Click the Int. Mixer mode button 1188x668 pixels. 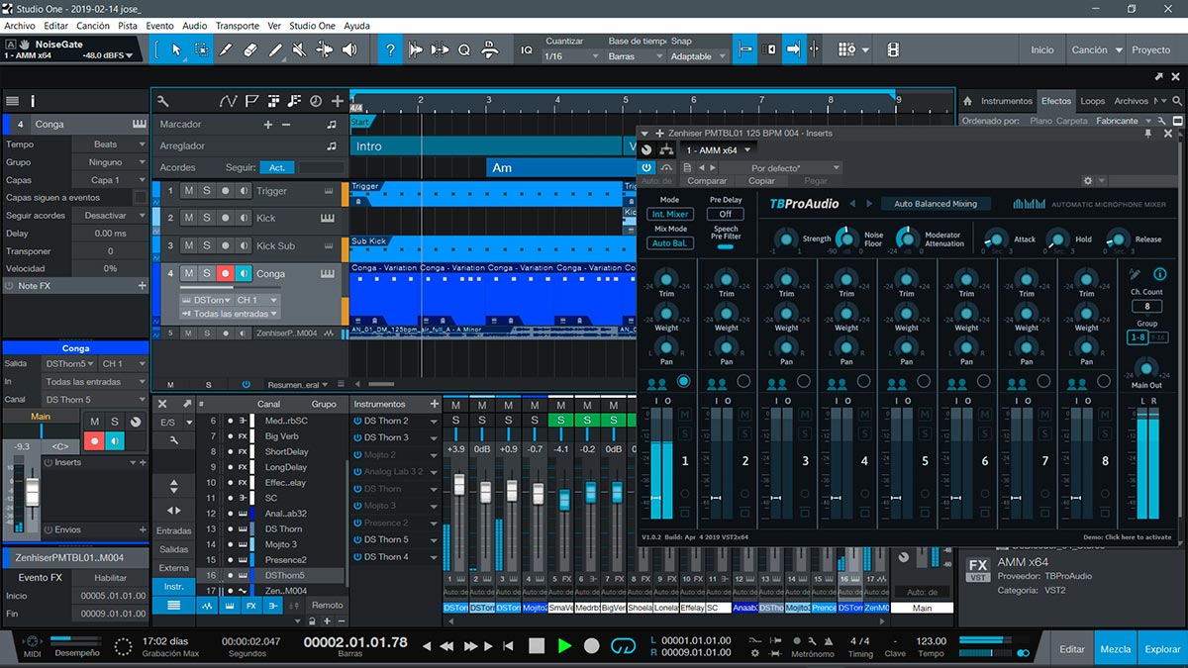pyautogui.click(x=669, y=214)
